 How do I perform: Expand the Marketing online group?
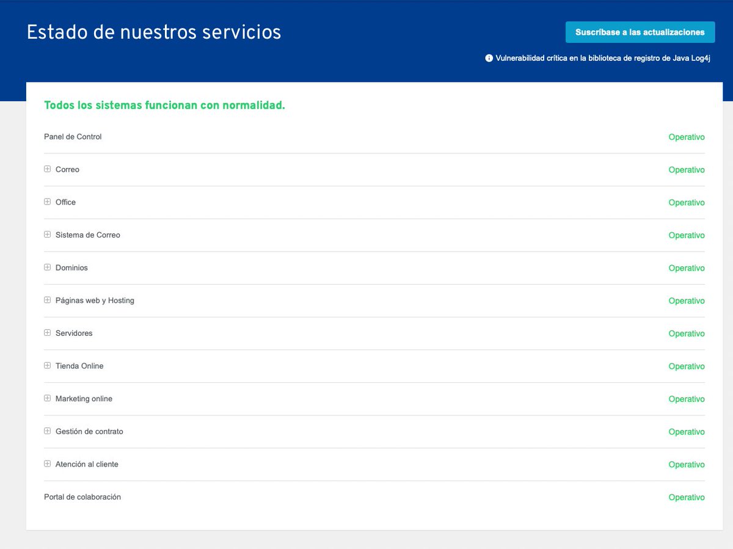tap(48, 398)
